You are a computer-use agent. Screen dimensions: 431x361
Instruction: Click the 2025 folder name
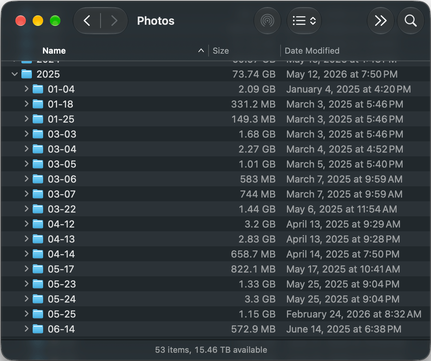(x=48, y=74)
